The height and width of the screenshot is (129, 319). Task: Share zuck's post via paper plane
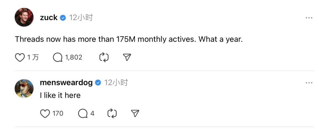(127, 58)
